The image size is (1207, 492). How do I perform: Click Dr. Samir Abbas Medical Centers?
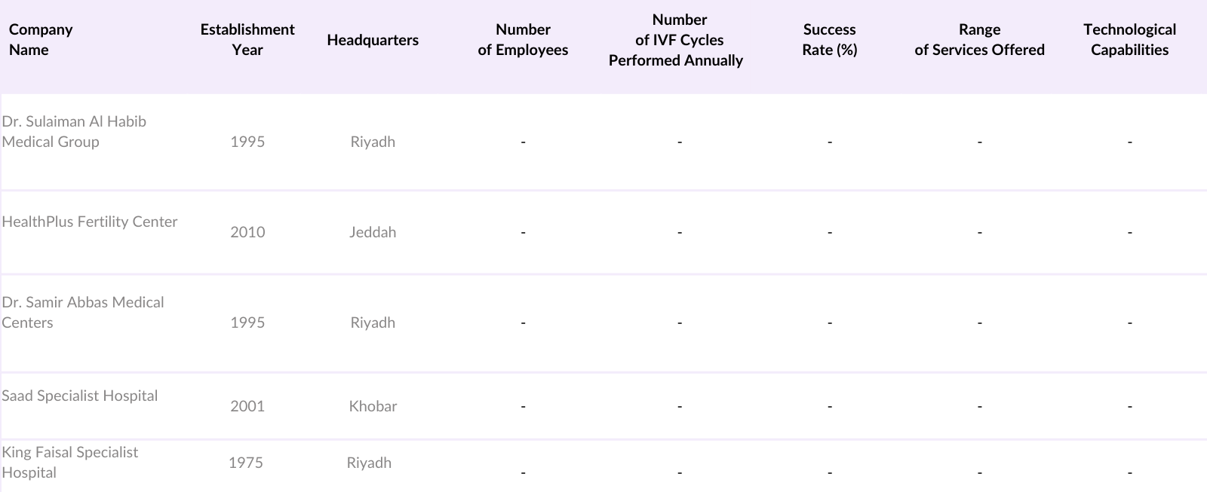click(x=83, y=313)
